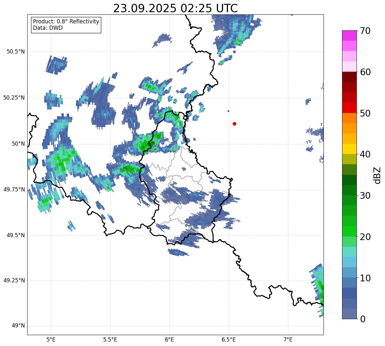Viewport: 385px width, 346px height.
Task: Click the plot title "23.09.2025 02:25 UTC"
Action: (x=176, y=8)
